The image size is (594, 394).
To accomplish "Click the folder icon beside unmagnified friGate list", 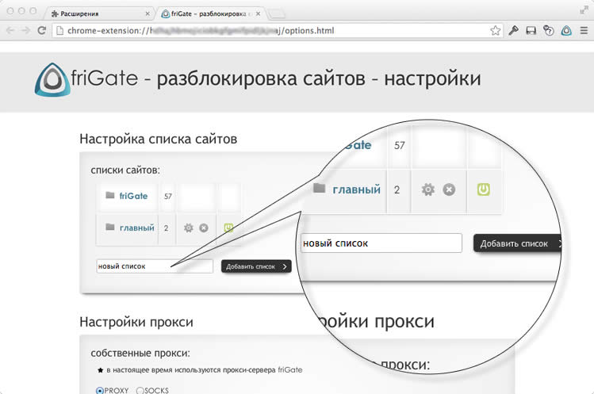I will pyautogui.click(x=110, y=195).
